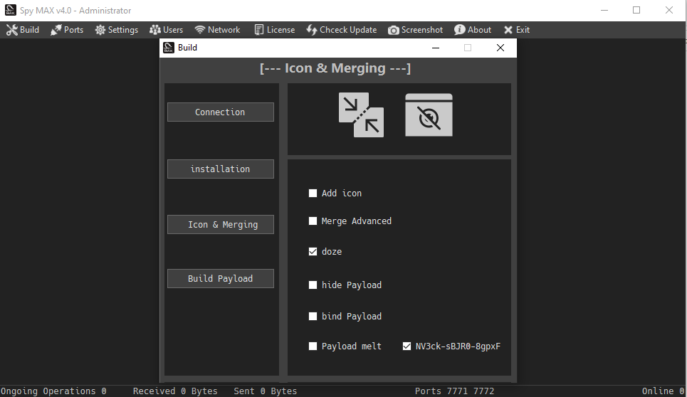Screen dimensions: 687x397
Task: Go to the installation section
Action: [221, 169]
